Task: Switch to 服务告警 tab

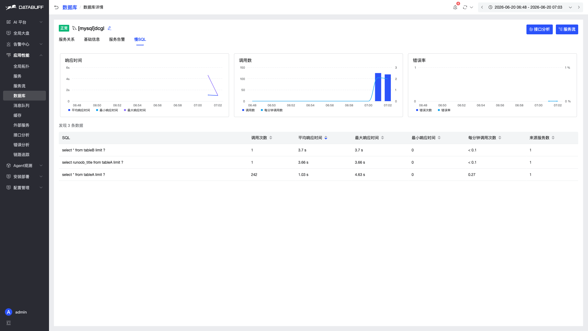Action: click(x=117, y=40)
